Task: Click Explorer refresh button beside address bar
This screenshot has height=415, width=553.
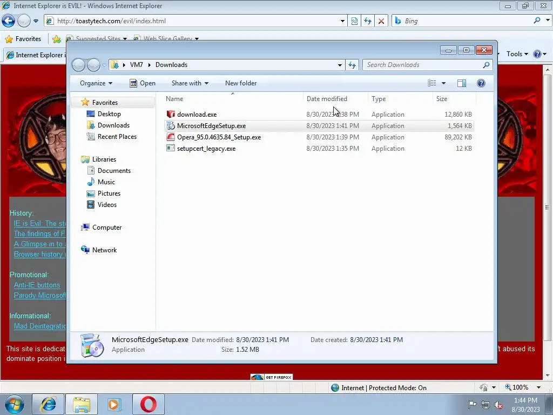Action: pyautogui.click(x=352, y=65)
